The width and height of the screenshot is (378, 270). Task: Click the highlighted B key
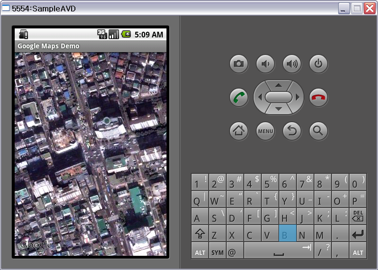(287, 233)
